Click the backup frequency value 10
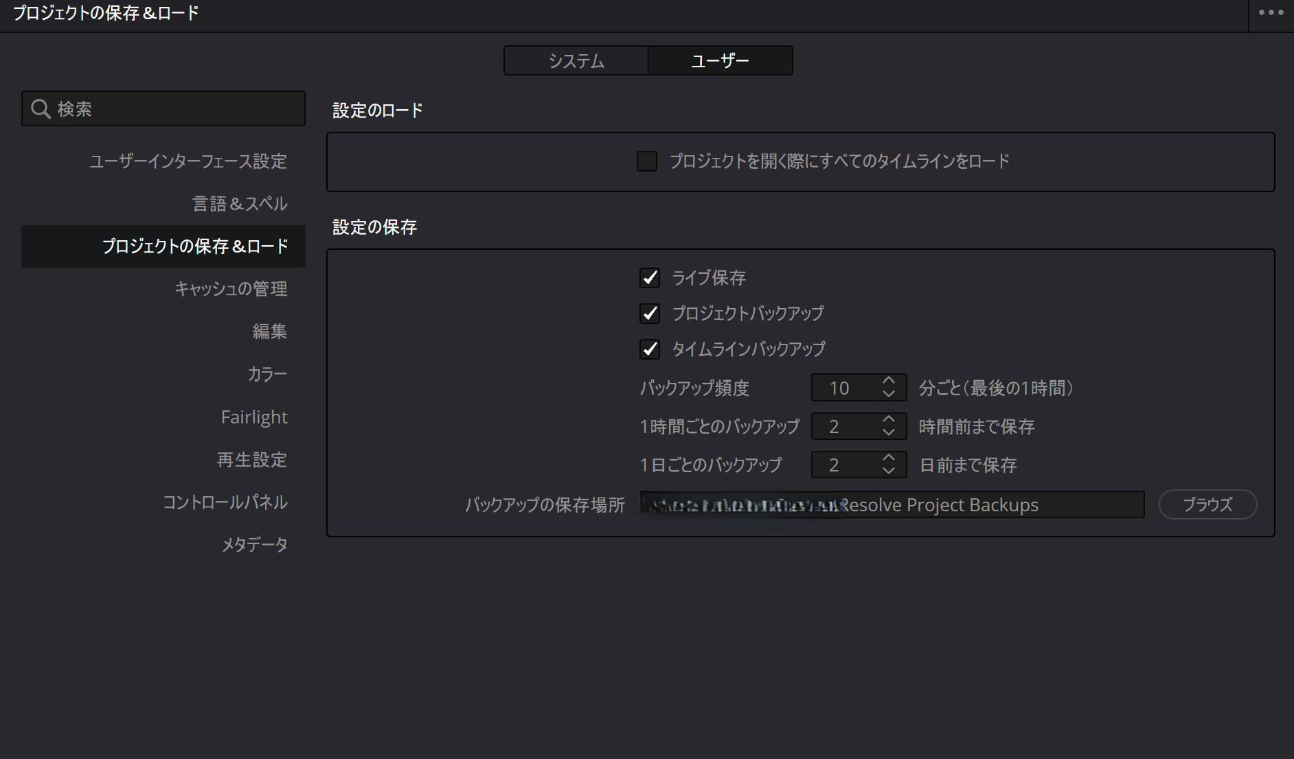The image size is (1294, 759). (x=839, y=388)
